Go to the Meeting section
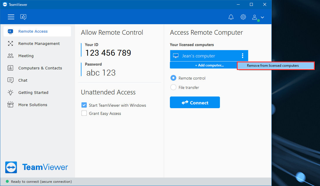Screen dimensions: 320x186 (x=26, y=56)
